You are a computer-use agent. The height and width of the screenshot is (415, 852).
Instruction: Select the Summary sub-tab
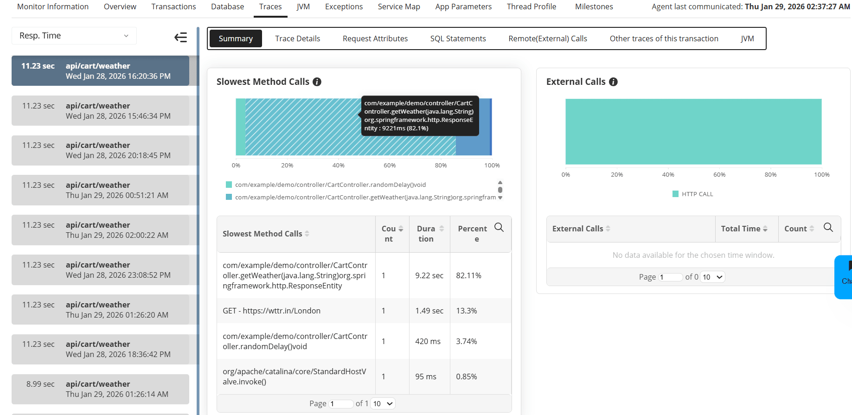(x=236, y=38)
